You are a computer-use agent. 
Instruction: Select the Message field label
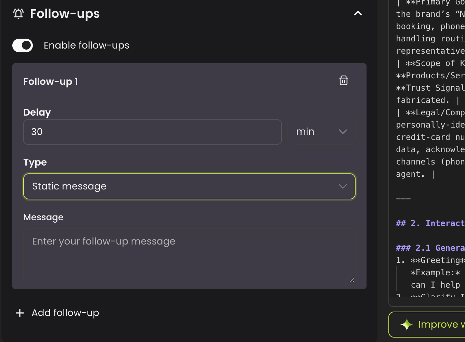click(43, 217)
